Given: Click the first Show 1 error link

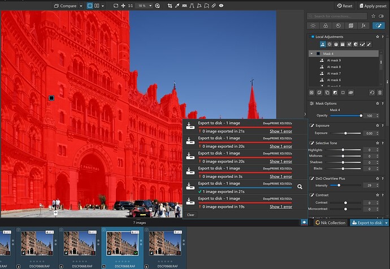Looking at the screenshot, I should [x=280, y=130].
